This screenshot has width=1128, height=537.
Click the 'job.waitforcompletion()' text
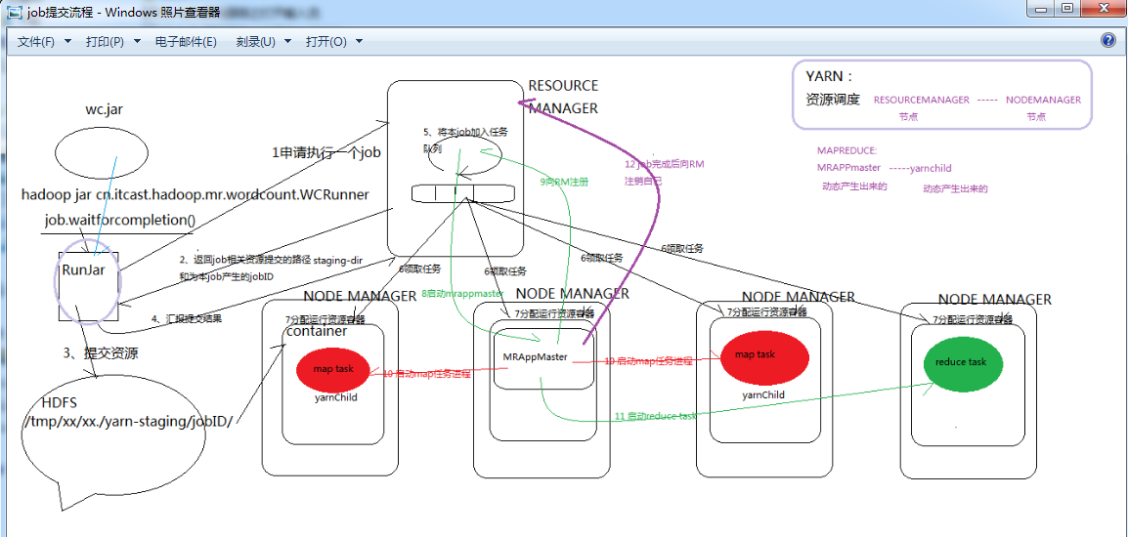pos(120,220)
